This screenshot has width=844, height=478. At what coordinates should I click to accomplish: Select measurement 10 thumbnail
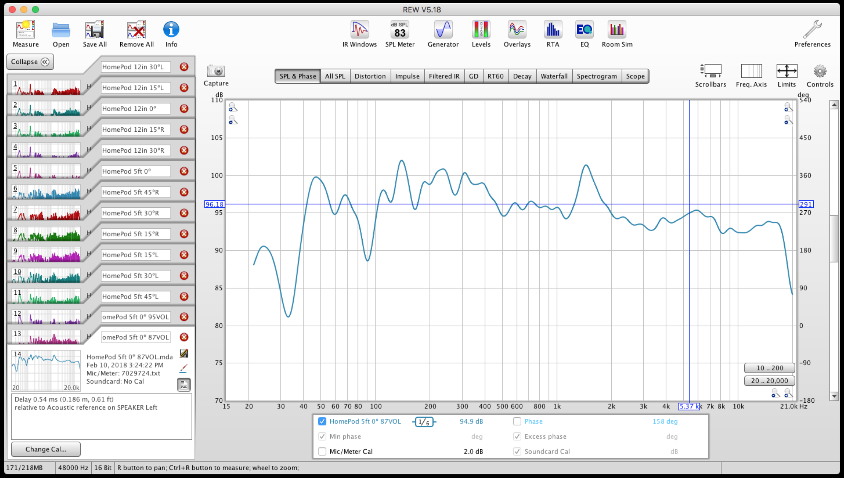point(46,275)
